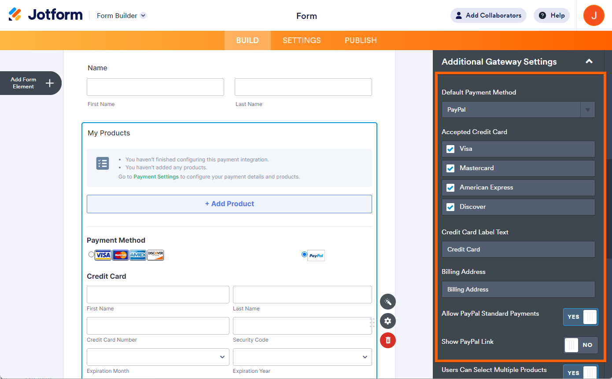Click the Name field label
The image size is (612, 379).
(x=97, y=68)
